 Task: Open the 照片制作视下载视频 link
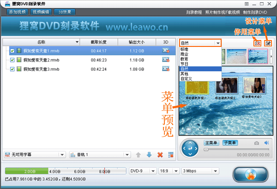click(223, 12)
